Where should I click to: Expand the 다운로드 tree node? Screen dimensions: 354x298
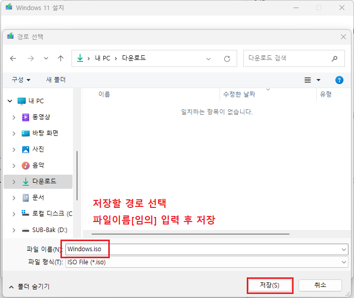[14, 182]
